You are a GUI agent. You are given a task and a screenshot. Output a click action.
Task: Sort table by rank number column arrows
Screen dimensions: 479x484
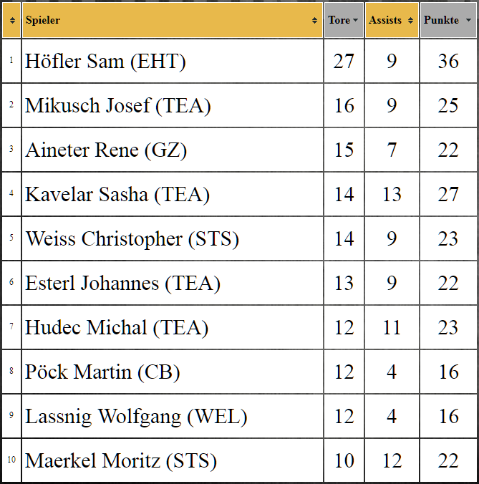(x=12, y=20)
